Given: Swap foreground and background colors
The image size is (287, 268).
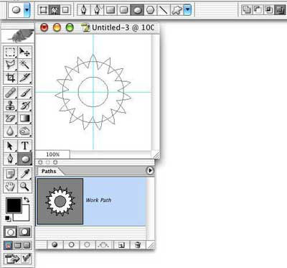Looking at the screenshot, I should tap(27, 200).
